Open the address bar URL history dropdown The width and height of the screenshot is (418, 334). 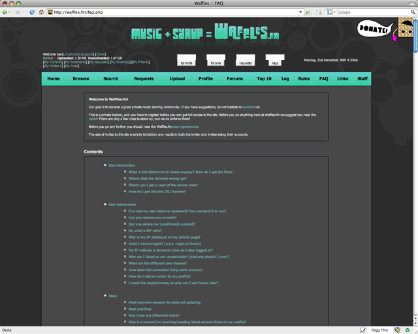click(x=300, y=12)
